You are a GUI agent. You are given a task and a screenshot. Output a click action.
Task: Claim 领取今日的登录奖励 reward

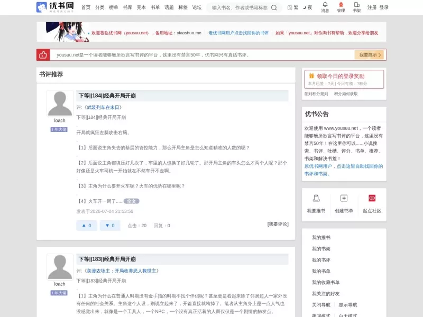(x=344, y=79)
